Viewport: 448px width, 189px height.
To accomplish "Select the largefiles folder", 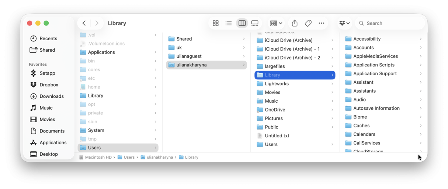I will click(295, 66).
